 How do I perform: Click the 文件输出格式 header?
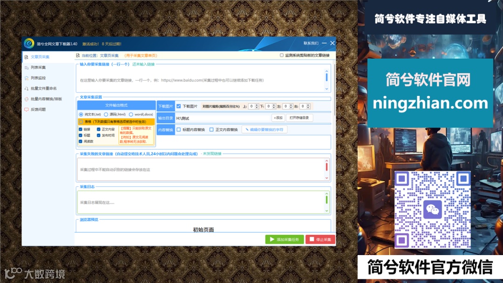[x=116, y=105]
